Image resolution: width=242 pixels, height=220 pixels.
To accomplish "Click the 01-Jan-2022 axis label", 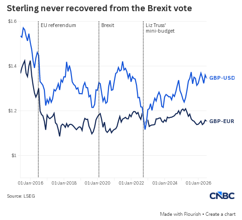I will 131,183.
